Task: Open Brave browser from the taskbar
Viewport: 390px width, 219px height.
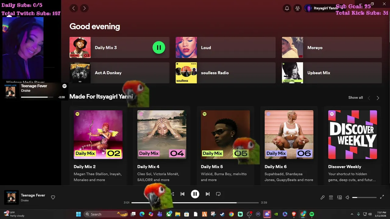Action: pos(294,214)
